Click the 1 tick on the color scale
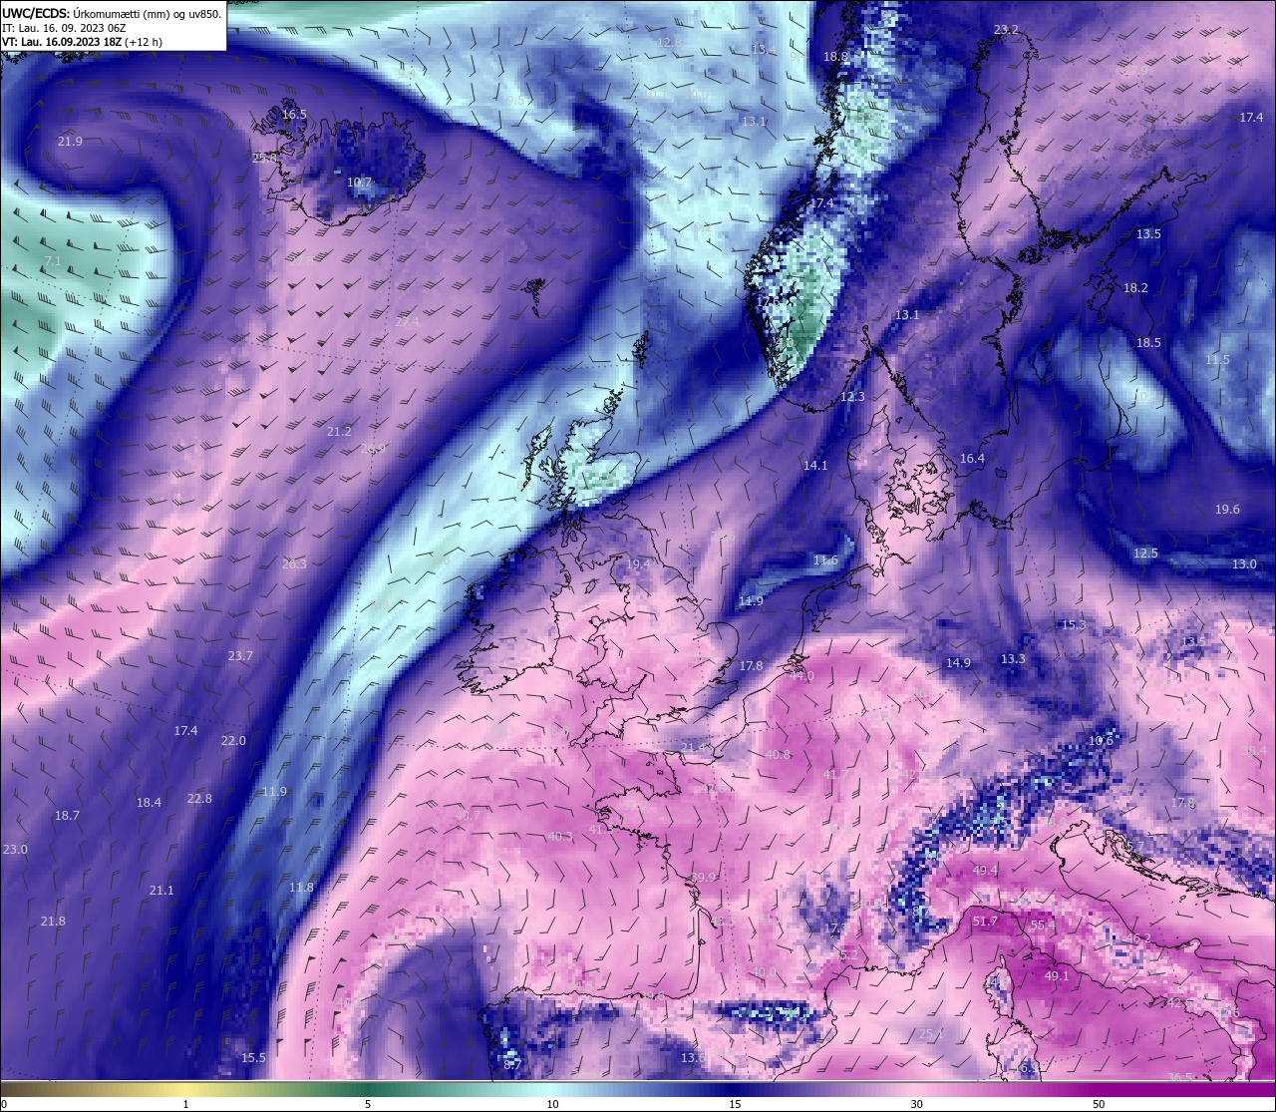This screenshot has height=1112, width=1276. point(186,1104)
